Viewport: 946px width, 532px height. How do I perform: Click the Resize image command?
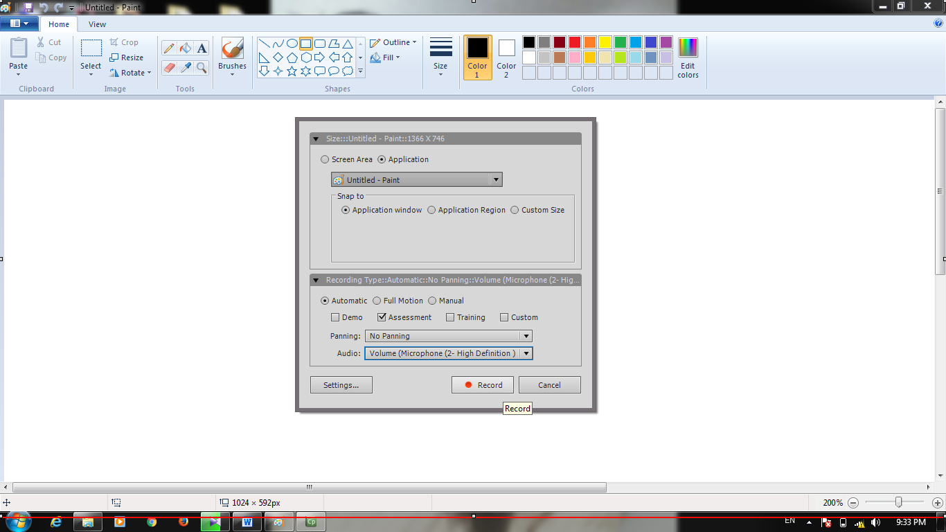click(127, 57)
